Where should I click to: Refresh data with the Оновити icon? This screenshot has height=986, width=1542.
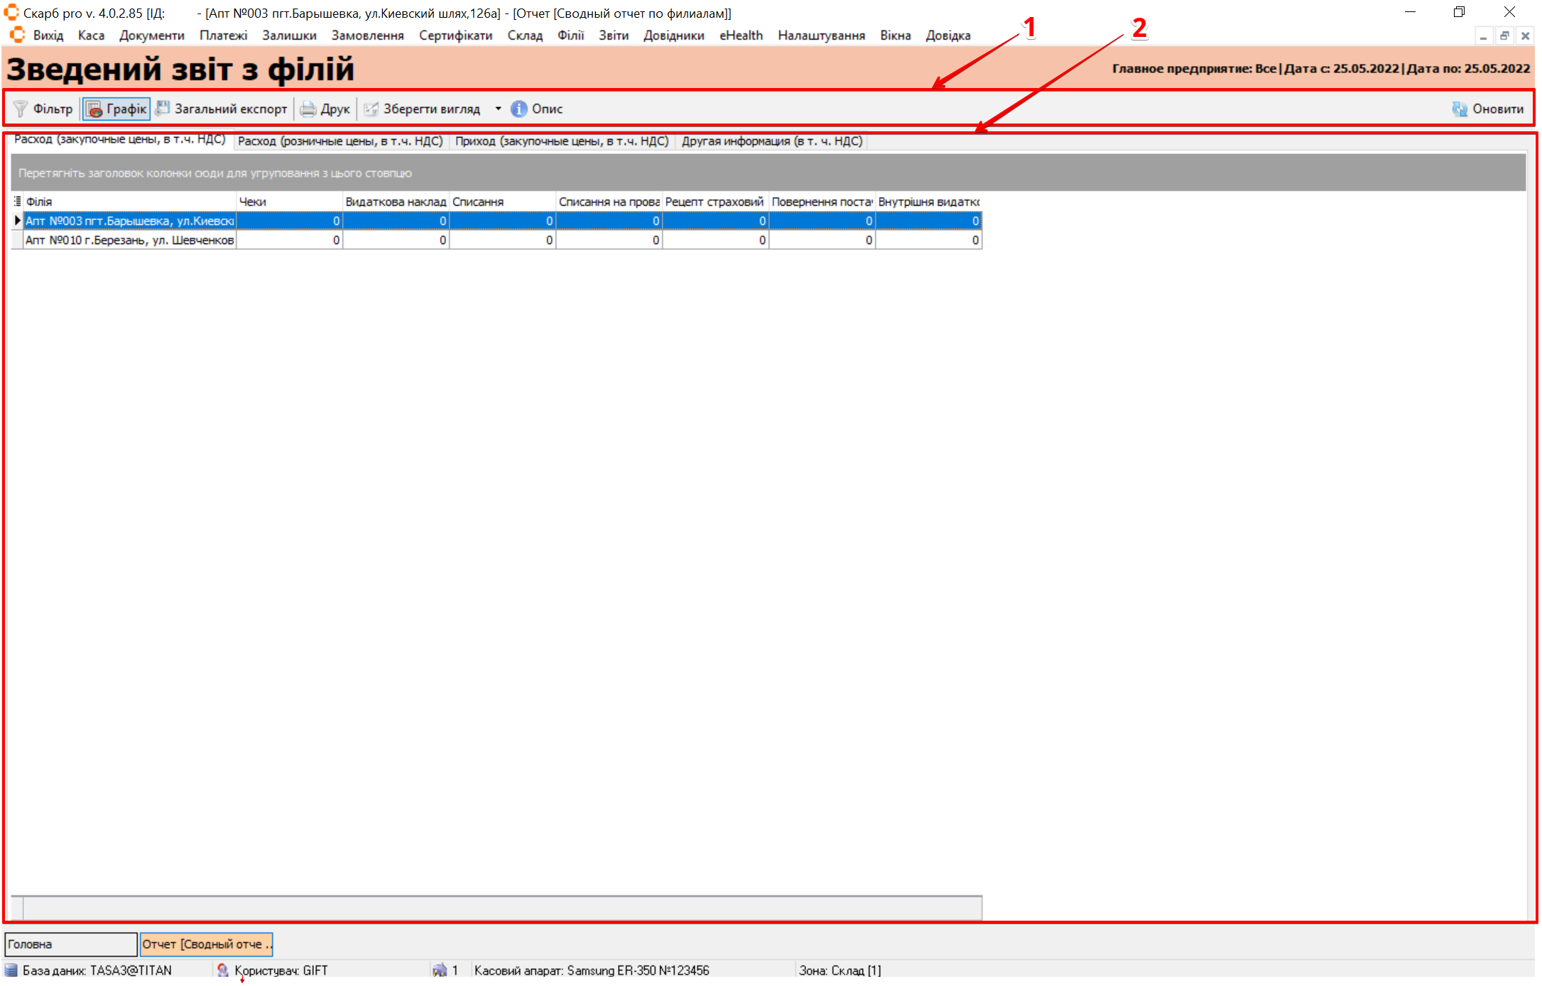click(1460, 109)
